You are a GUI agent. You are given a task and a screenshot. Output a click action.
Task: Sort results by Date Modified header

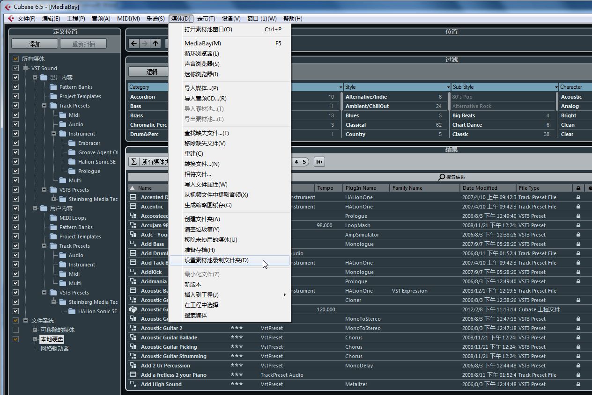(488, 188)
